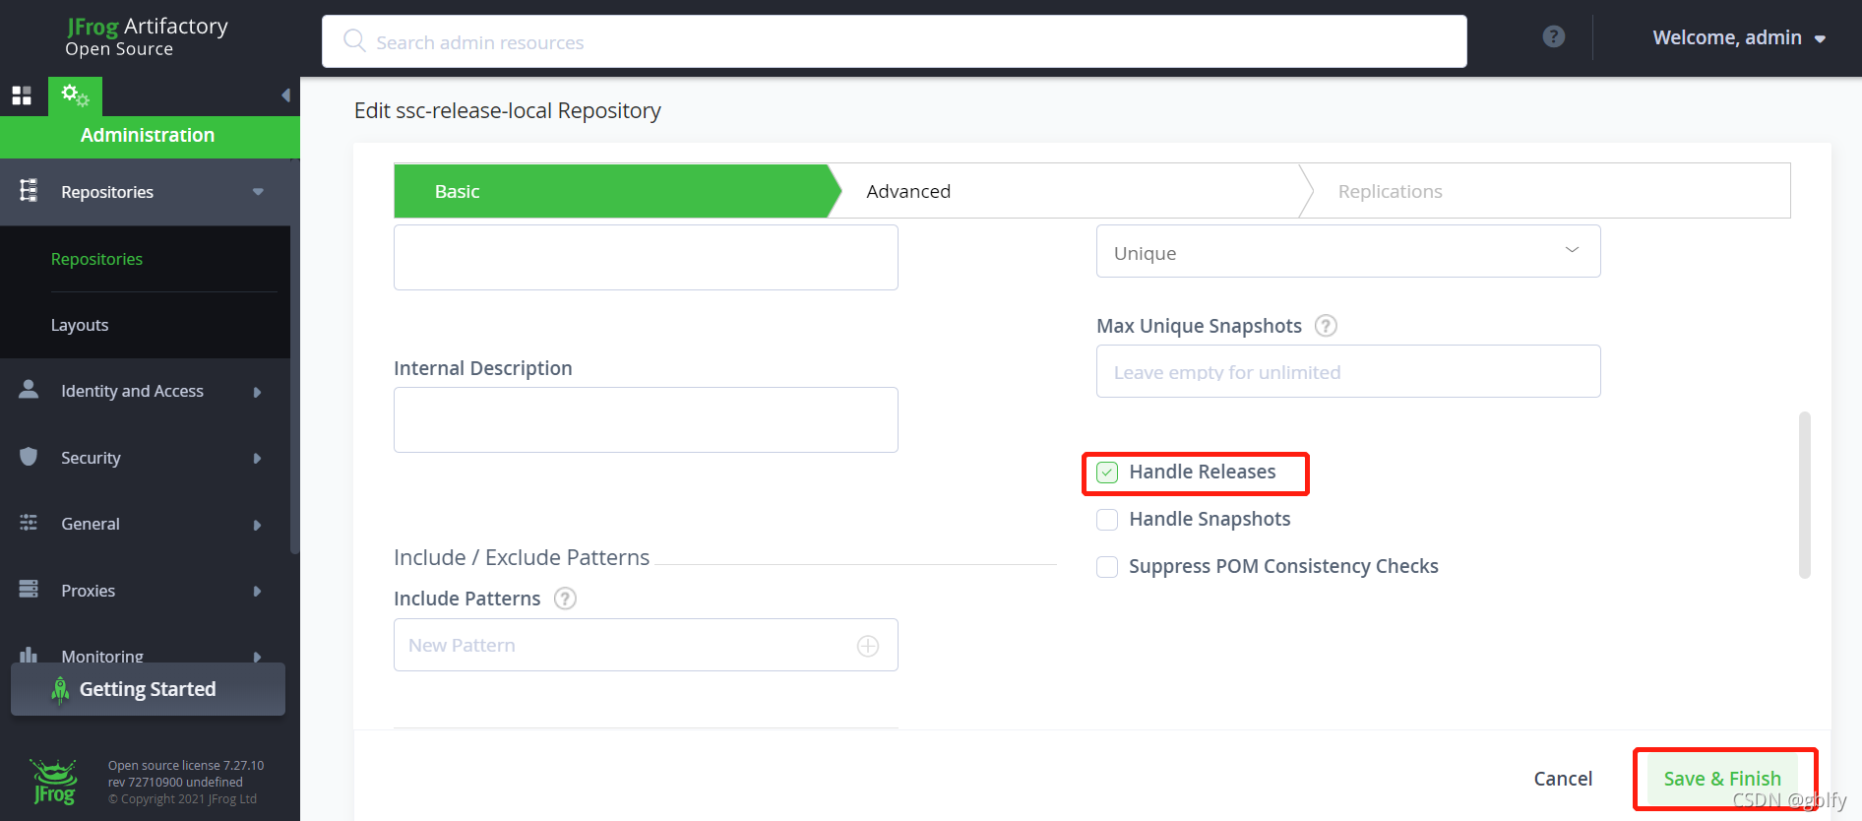The height and width of the screenshot is (821, 1862).
Task: Open Getting Started panel
Action: click(x=148, y=689)
